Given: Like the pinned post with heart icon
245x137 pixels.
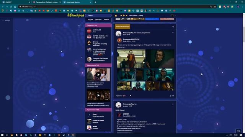Looking at the screenshot, I should 124,96.
